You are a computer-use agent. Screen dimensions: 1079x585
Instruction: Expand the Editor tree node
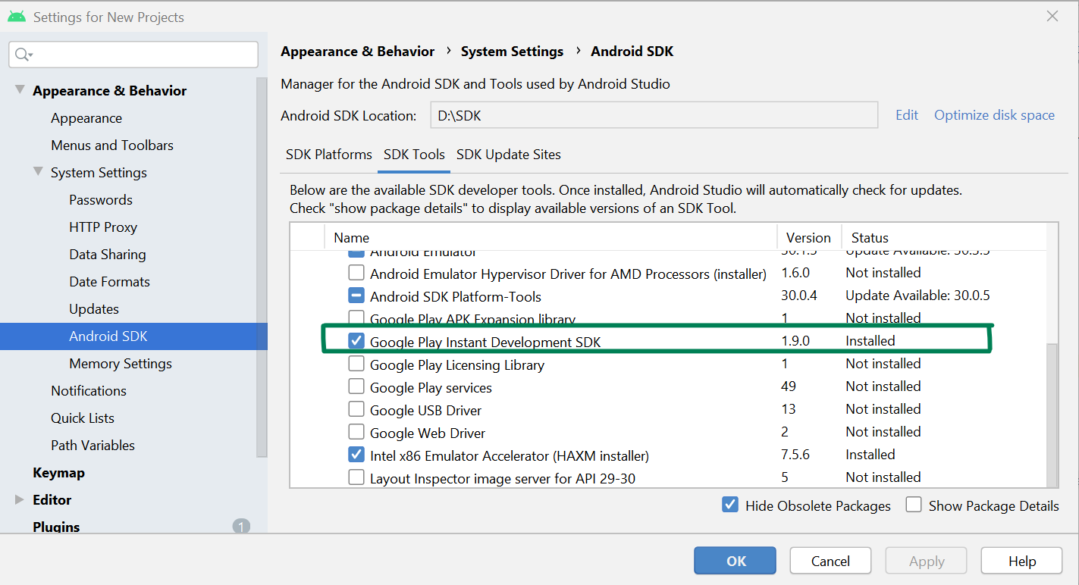(x=20, y=499)
